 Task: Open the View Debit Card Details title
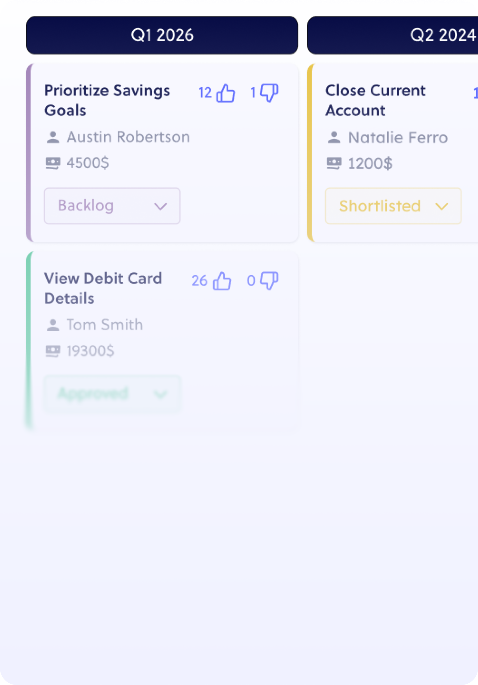click(x=103, y=288)
